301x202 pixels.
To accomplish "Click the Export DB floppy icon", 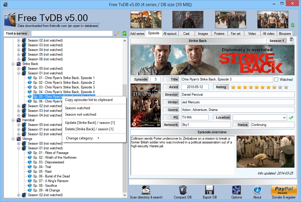I will coord(210,190).
